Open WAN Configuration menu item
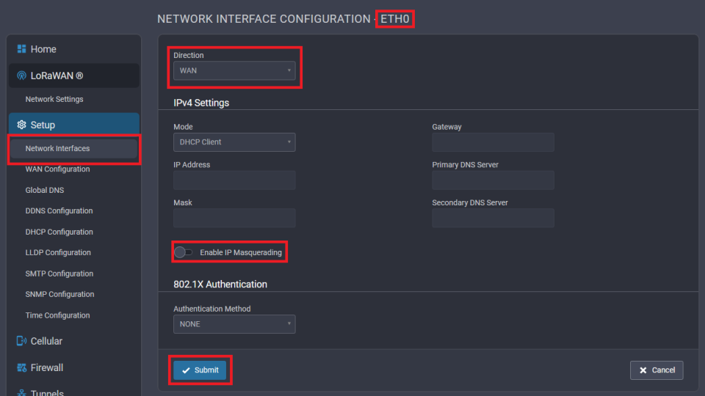Viewport: 705px width, 396px height. (x=57, y=169)
